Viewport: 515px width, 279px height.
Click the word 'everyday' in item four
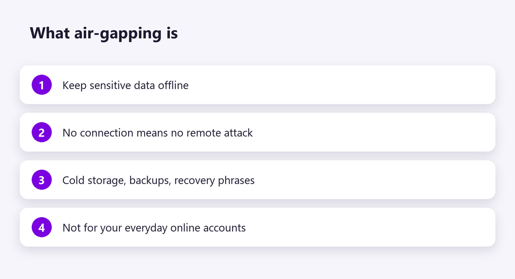click(x=146, y=228)
